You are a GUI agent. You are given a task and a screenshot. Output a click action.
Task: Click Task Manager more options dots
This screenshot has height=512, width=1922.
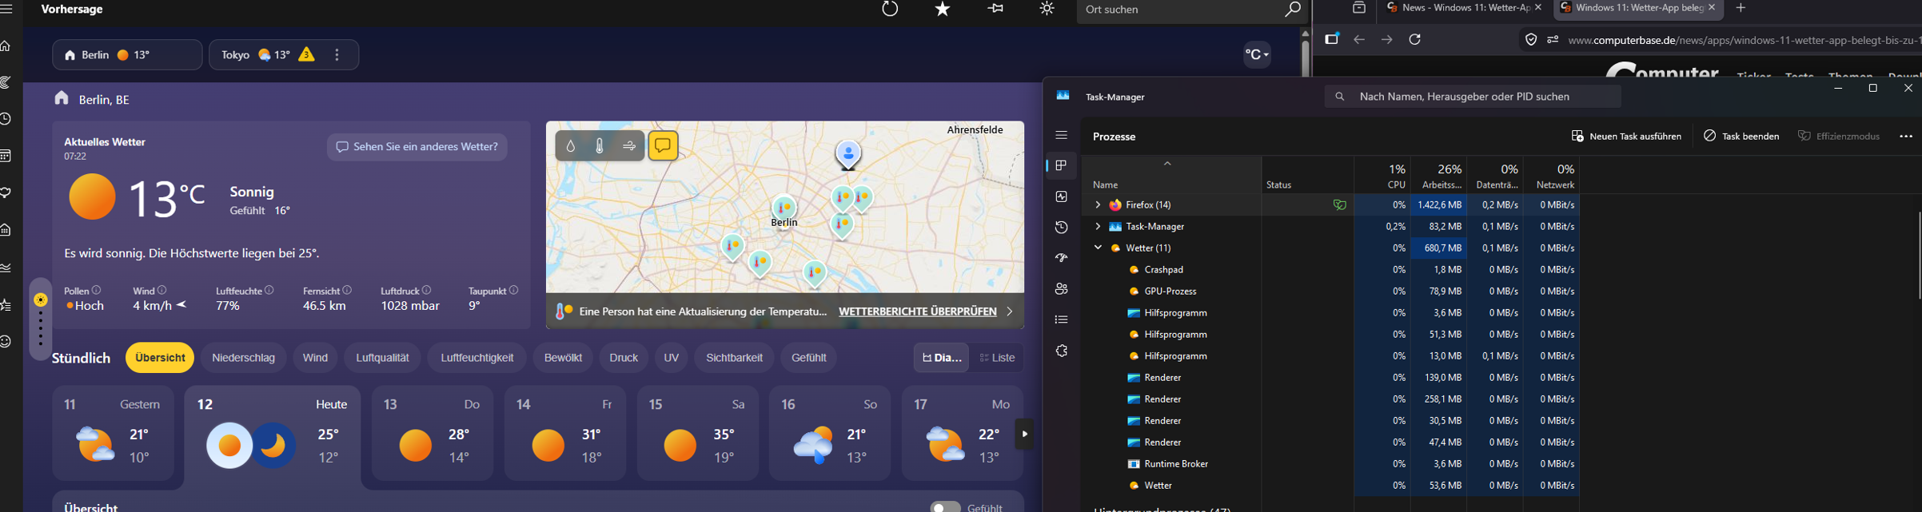pos(1906,136)
